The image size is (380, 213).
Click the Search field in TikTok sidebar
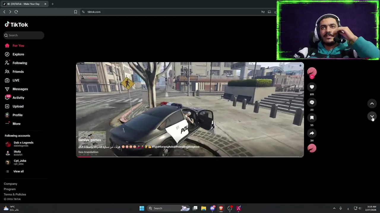pos(24,35)
